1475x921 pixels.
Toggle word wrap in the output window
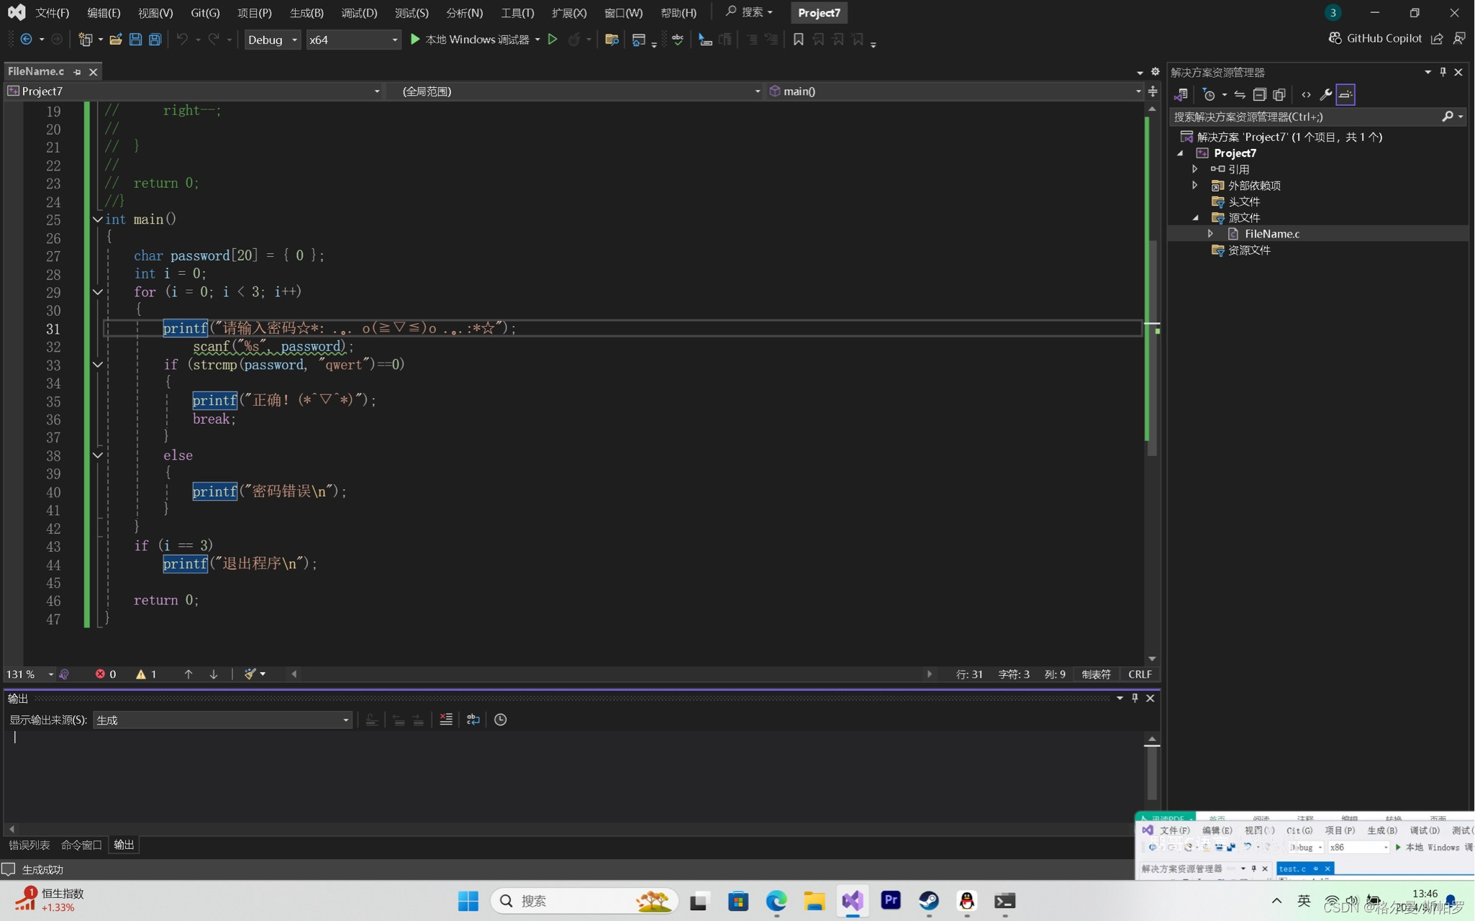[473, 720]
